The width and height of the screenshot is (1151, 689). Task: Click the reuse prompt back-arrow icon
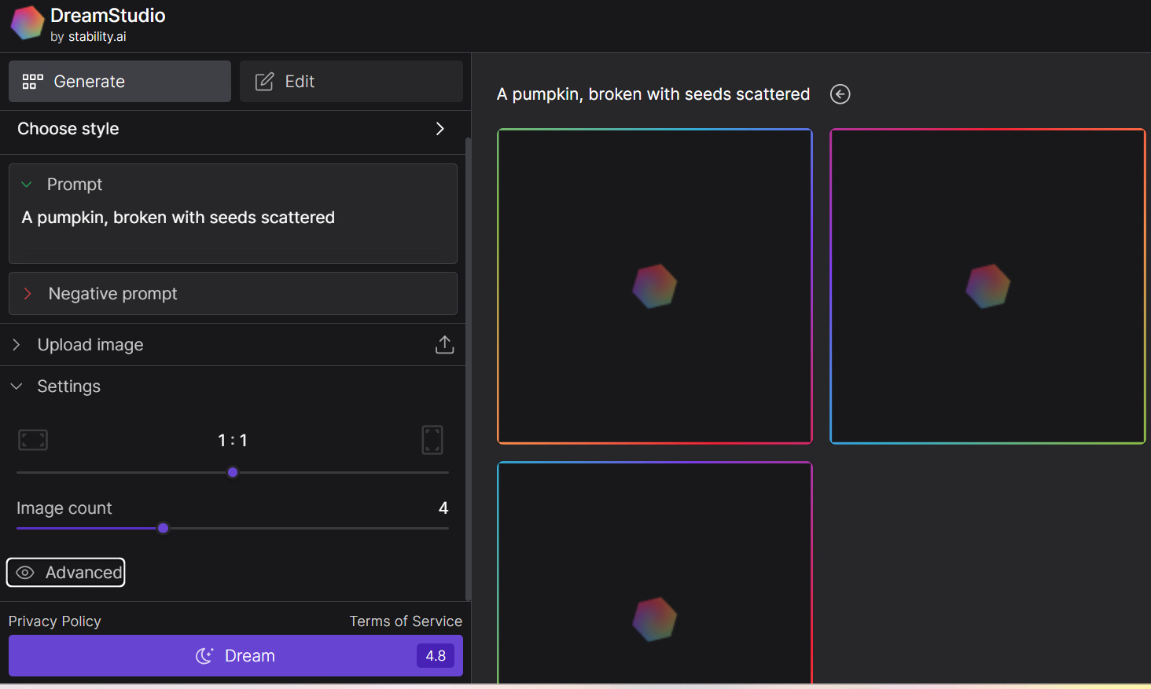point(840,94)
